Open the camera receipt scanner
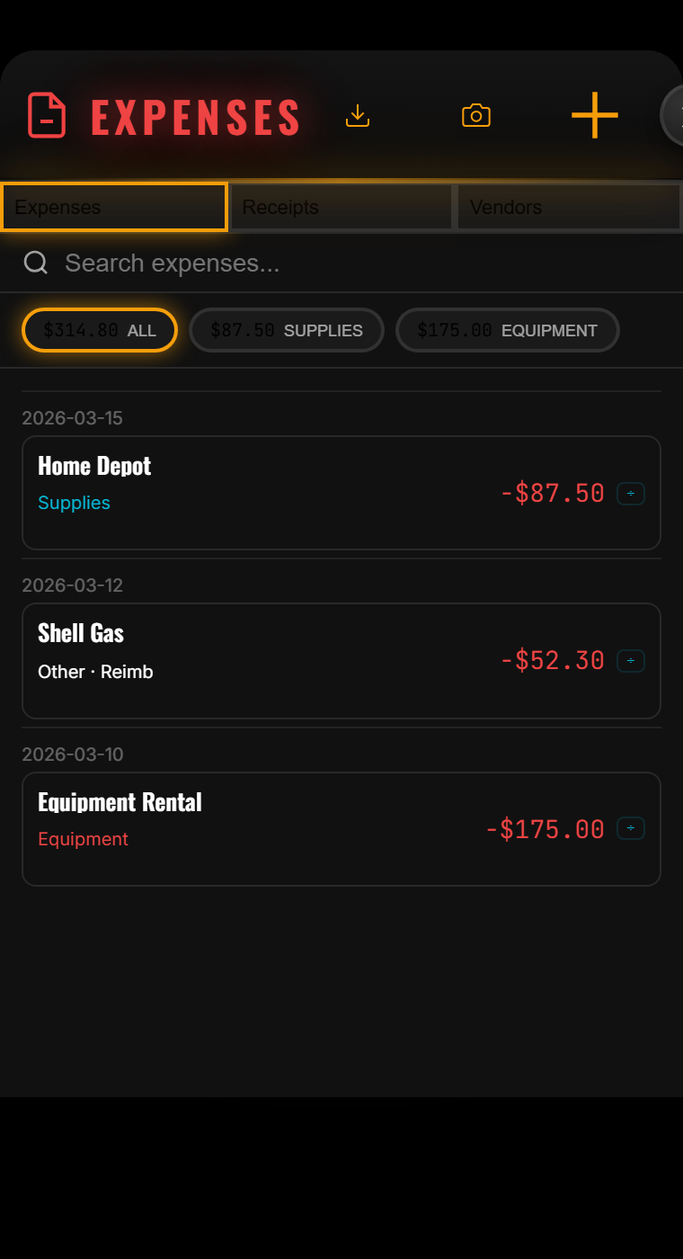 click(475, 116)
